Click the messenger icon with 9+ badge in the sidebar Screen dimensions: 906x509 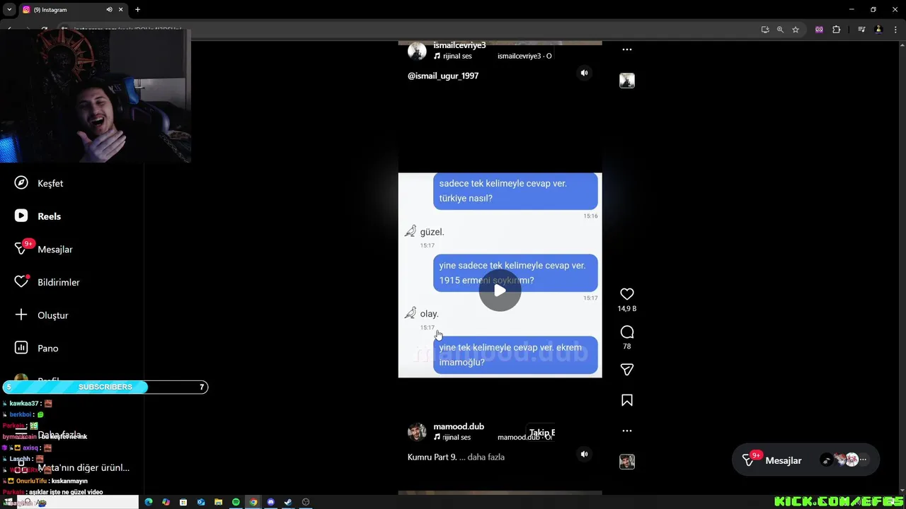coord(23,247)
